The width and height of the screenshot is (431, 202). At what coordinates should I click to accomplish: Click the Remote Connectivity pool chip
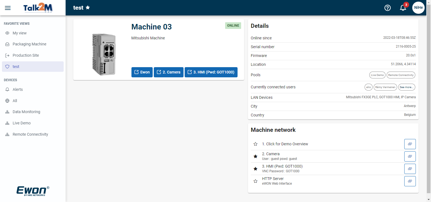coord(401,75)
